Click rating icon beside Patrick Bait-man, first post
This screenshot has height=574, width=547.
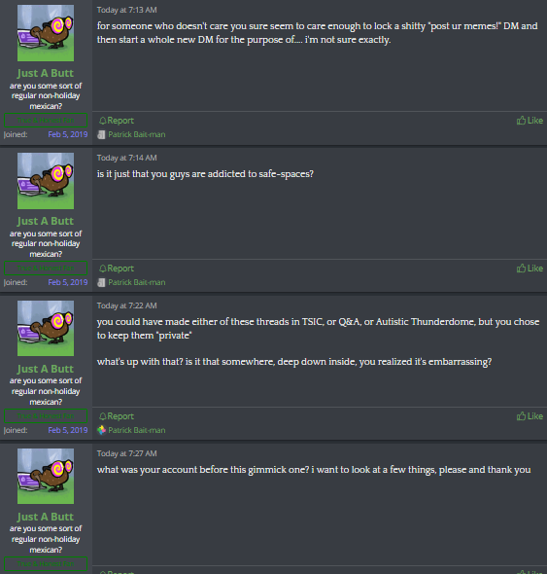(101, 134)
